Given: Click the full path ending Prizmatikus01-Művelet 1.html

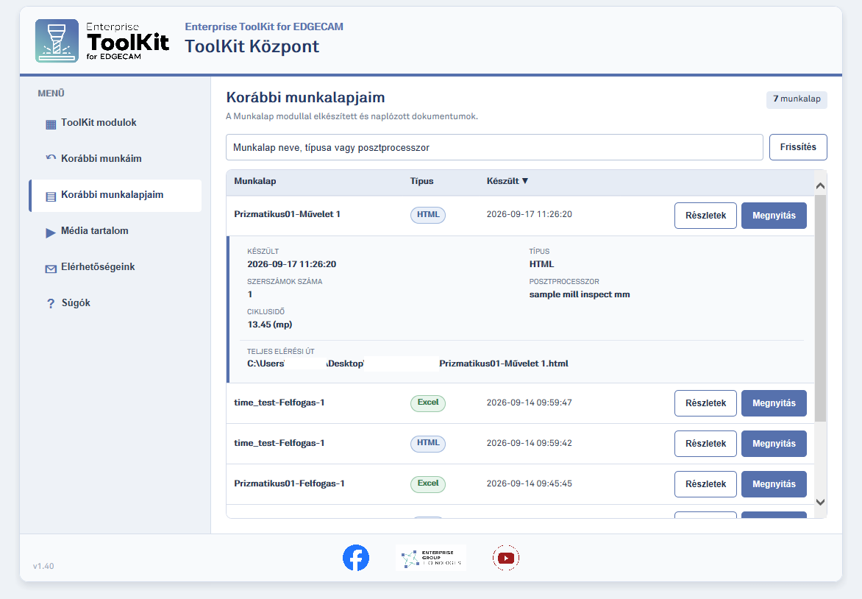Looking at the screenshot, I should pyautogui.click(x=407, y=364).
